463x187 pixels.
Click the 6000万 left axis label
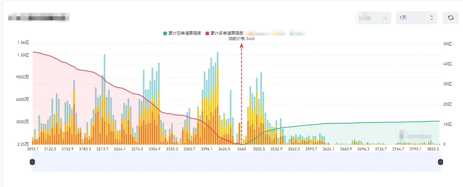pos(23,99)
